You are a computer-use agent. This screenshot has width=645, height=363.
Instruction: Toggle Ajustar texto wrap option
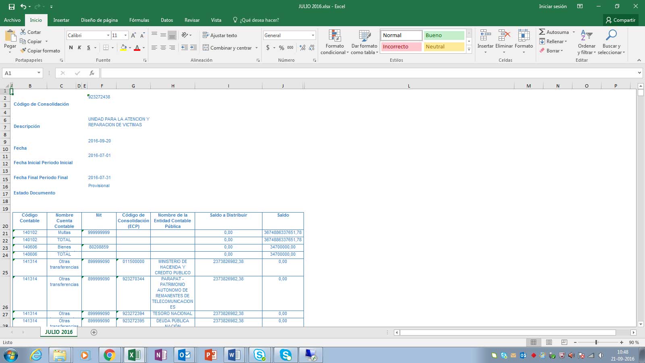pyautogui.click(x=220, y=35)
